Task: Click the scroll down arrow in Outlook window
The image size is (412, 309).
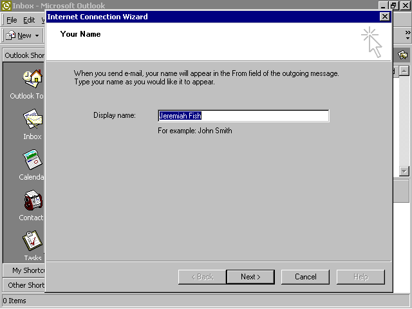Action: [404, 171]
